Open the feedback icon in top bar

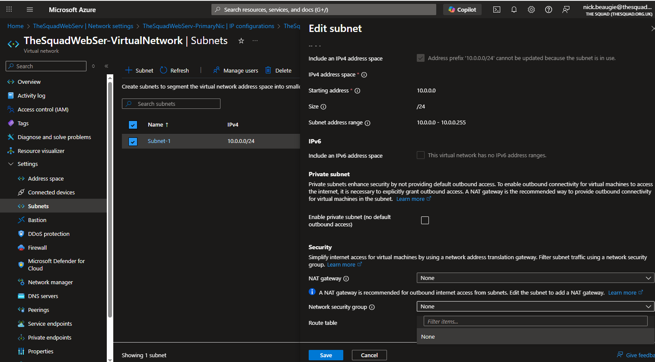[566, 10]
